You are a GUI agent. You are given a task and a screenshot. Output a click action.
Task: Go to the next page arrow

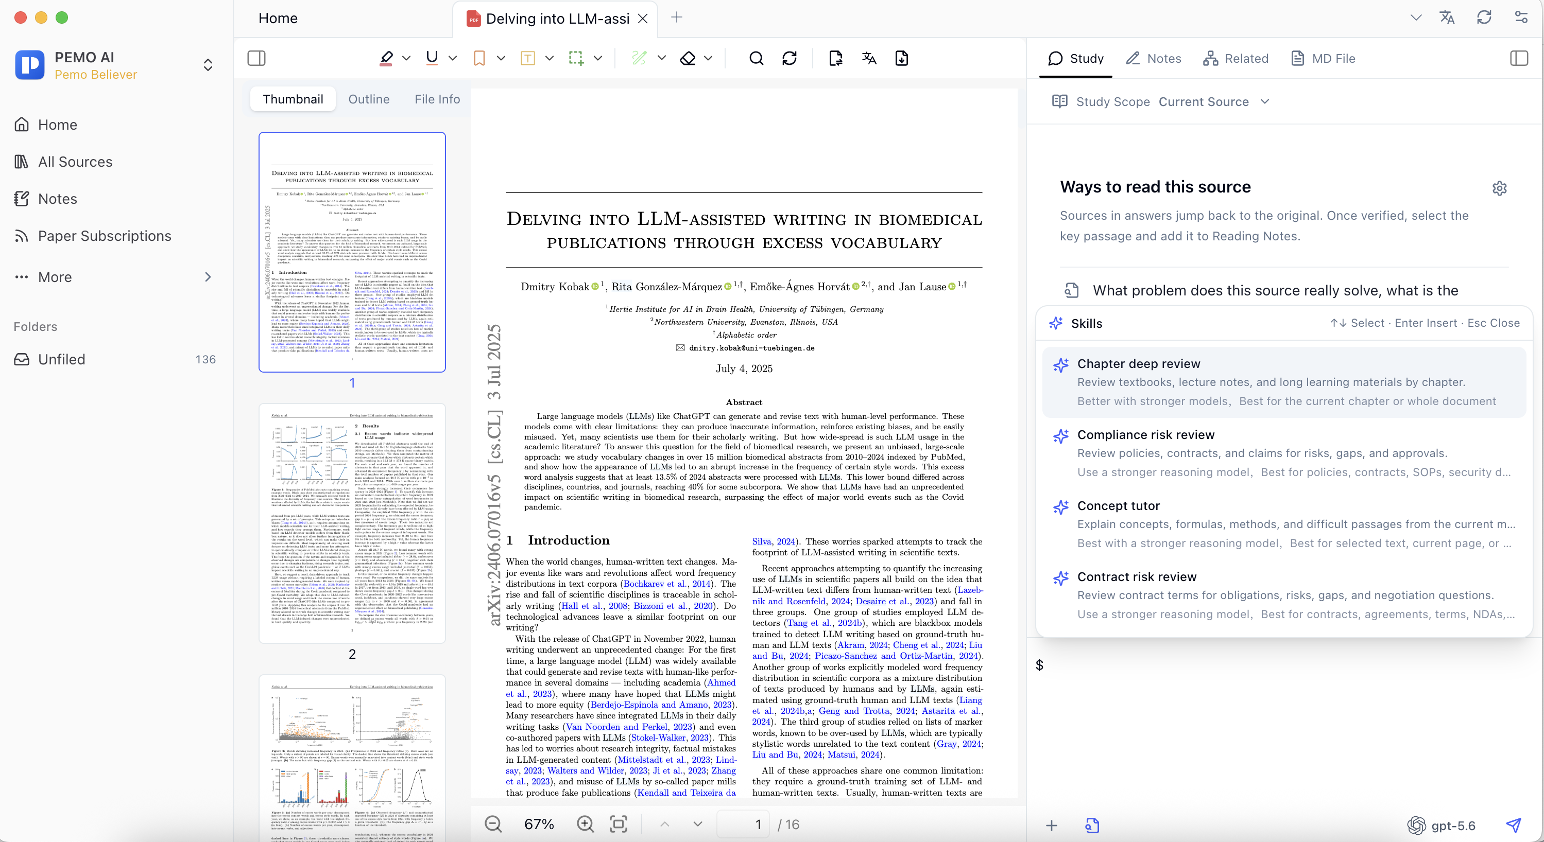(698, 824)
